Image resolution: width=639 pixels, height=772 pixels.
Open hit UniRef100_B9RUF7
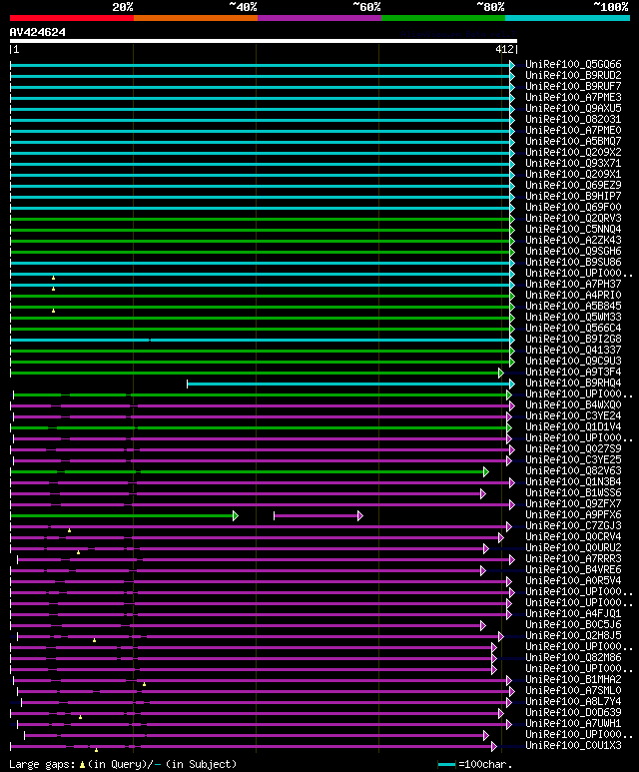coord(573,86)
